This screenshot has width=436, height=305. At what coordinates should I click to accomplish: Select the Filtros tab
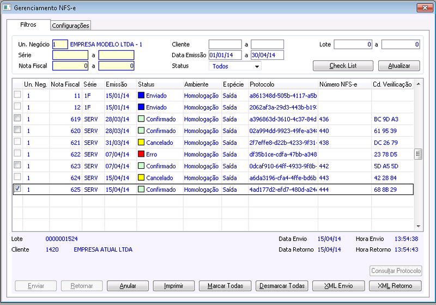point(28,25)
